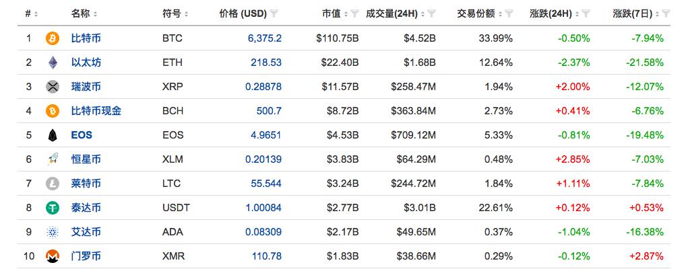Image resolution: width=690 pixels, height=269 pixels.
Task: Open the 价格 (USD) column filter
Action: click(x=274, y=13)
